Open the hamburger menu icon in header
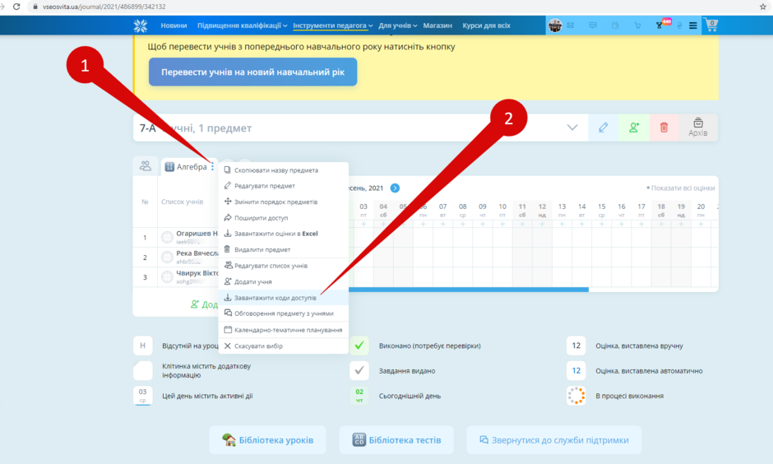 (x=692, y=26)
